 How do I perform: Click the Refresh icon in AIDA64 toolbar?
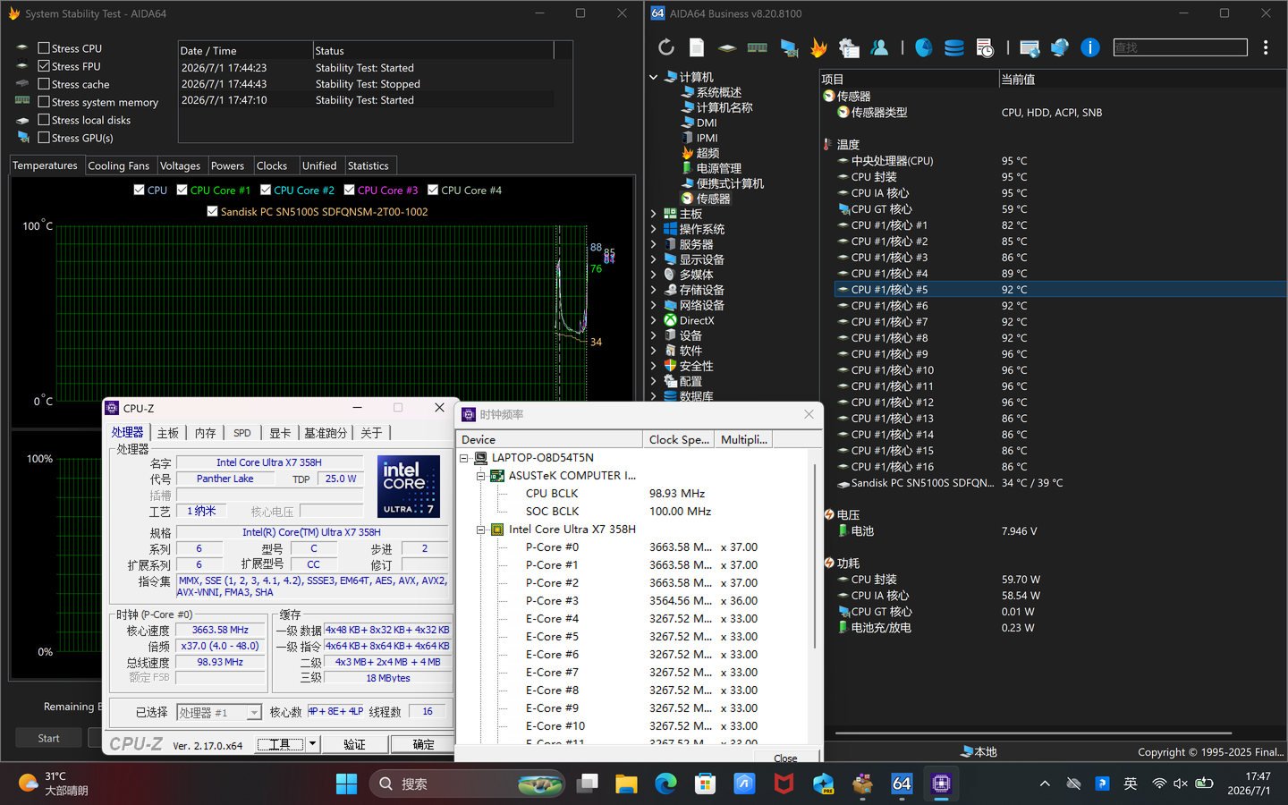coord(666,47)
